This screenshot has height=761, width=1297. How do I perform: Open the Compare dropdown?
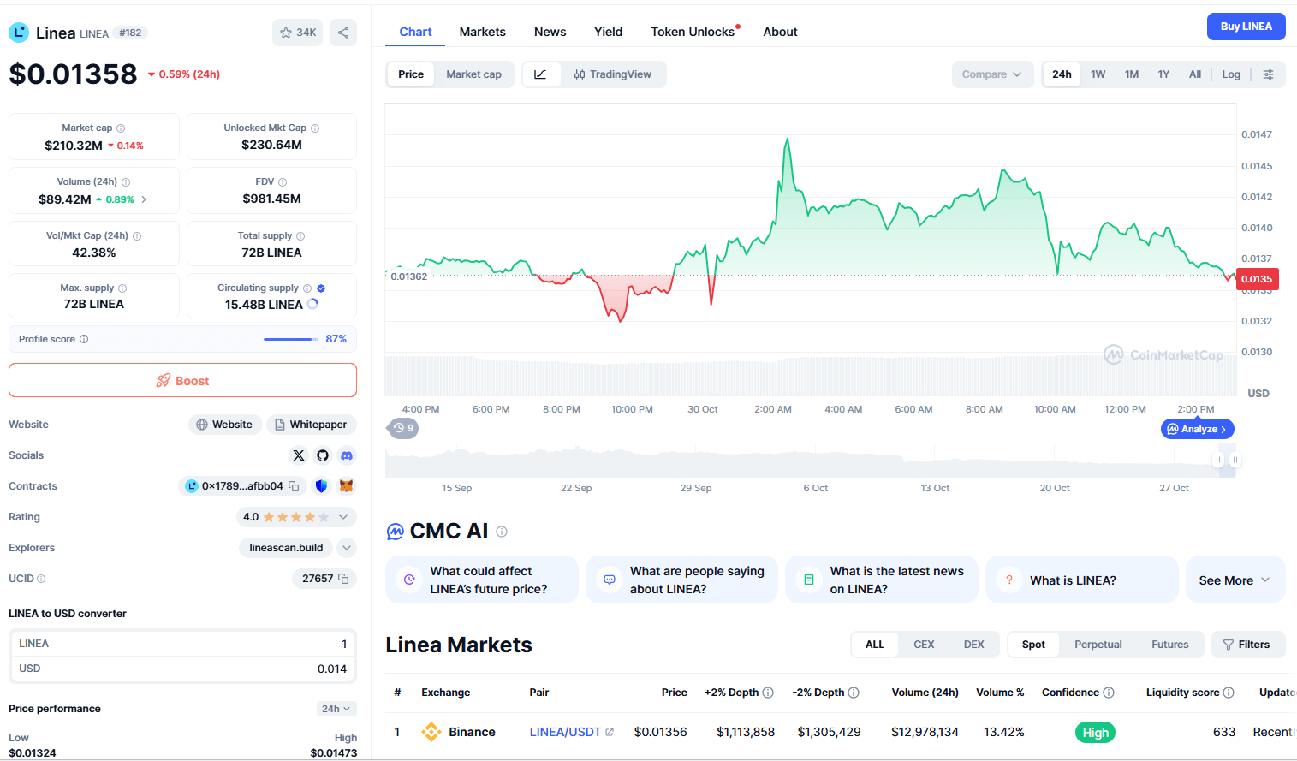(992, 74)
